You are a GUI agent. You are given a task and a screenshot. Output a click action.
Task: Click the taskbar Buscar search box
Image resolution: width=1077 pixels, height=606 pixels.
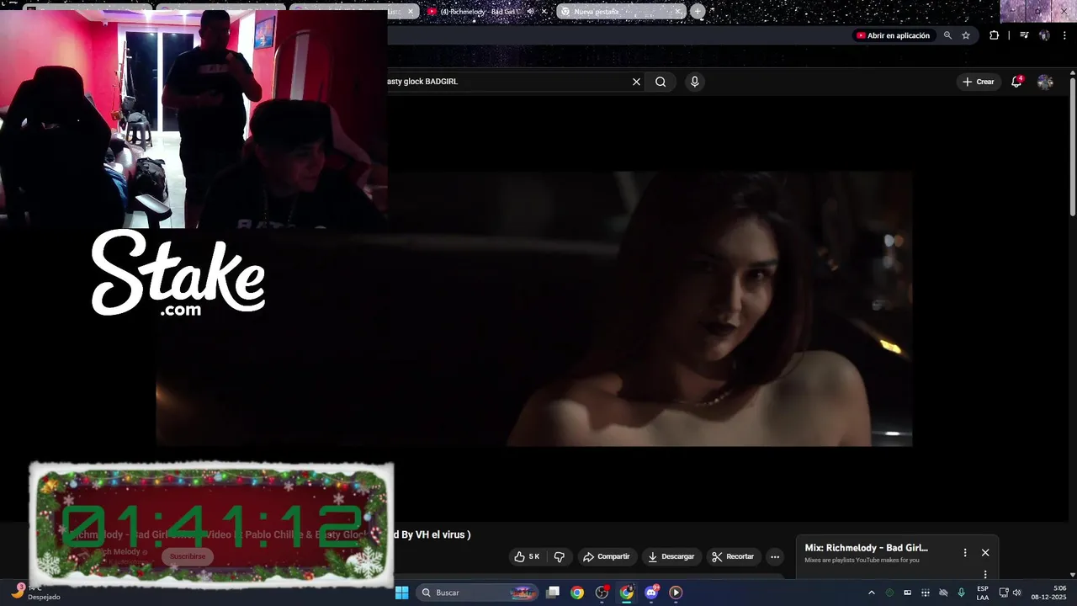pyautogui.click(x=477, y=593)
